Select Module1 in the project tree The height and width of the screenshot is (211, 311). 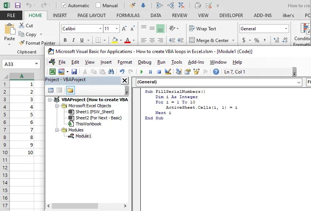[x=83, y=136]
